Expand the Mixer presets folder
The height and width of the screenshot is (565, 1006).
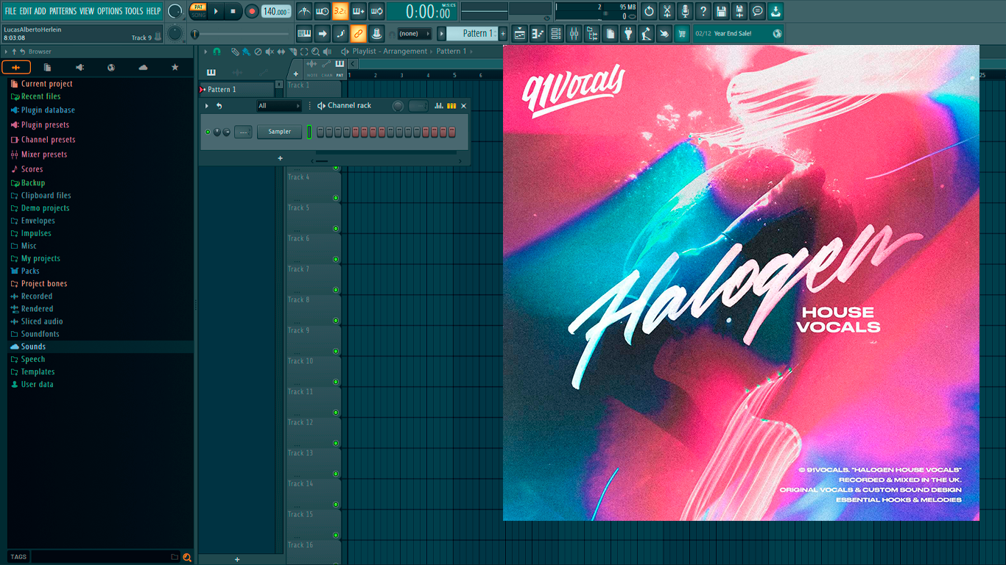43,154
